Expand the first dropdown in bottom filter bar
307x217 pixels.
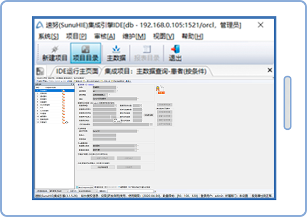pos(59,191)
